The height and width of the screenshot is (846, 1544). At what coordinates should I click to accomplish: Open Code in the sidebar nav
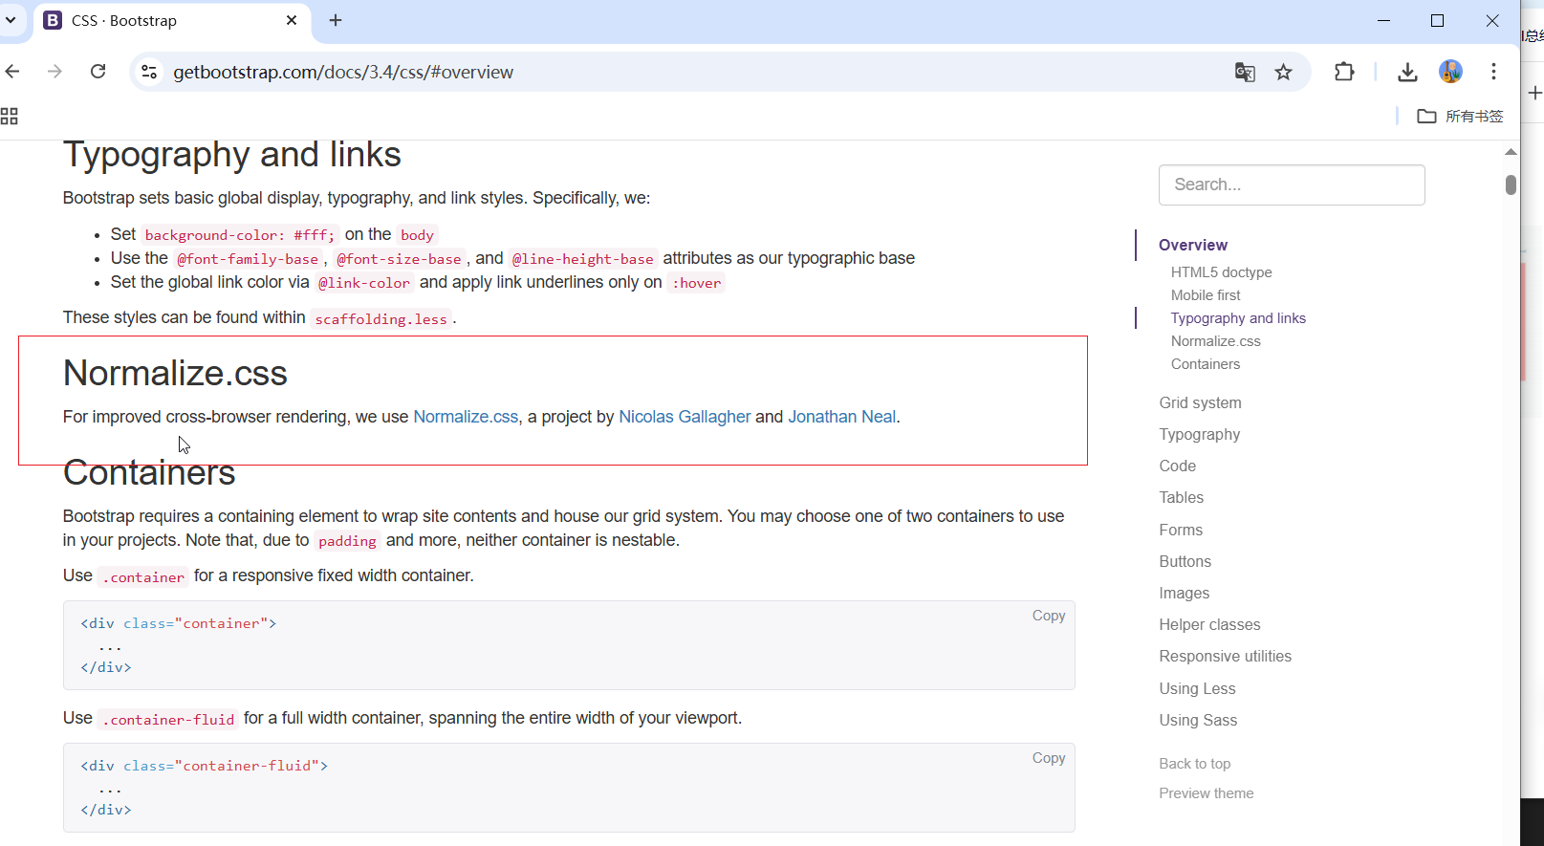coord(1178,466)
